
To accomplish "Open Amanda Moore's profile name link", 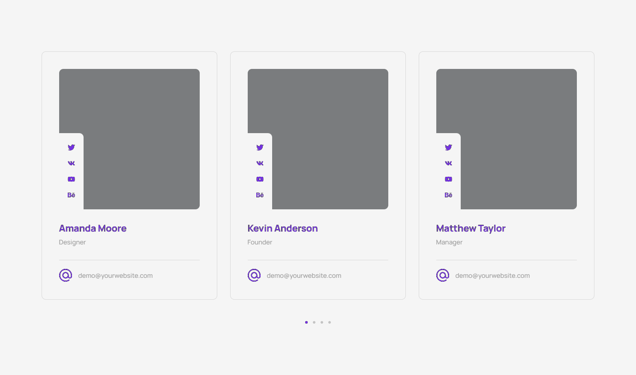I will (93, 229).
